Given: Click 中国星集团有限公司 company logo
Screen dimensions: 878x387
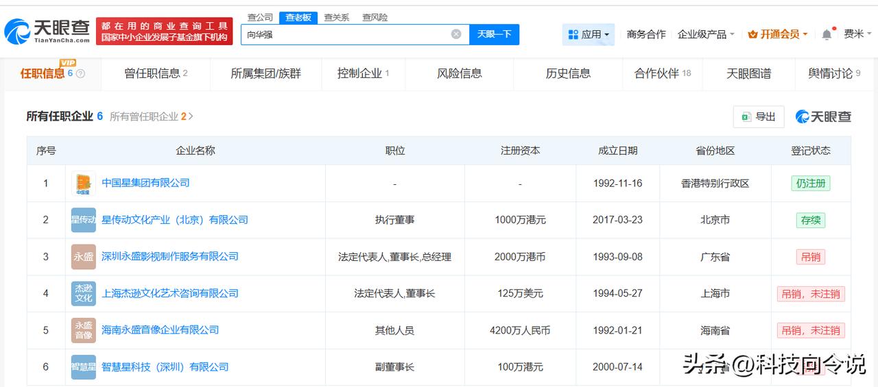Looking at the screenshot, I should pyautogui.click(x=84, y=184).
